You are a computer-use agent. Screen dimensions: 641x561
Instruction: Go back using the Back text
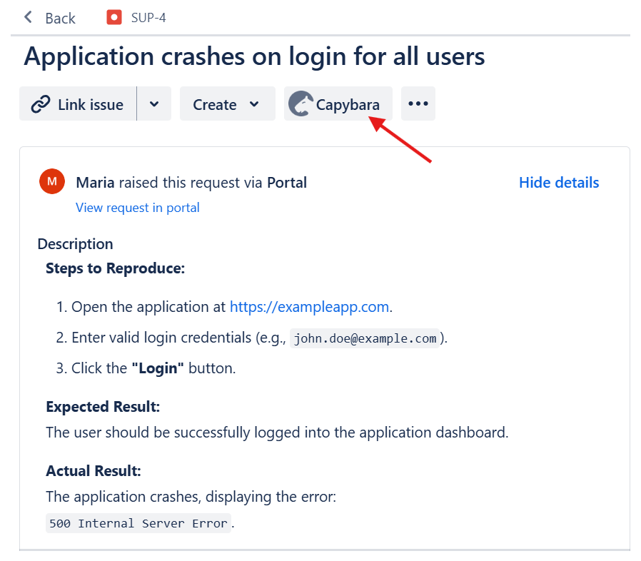point(60,19)
